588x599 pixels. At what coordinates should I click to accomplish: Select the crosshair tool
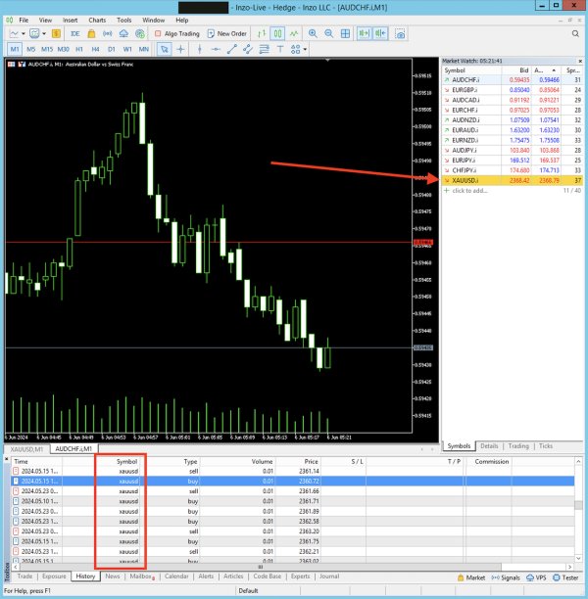[x=180, y=49]
